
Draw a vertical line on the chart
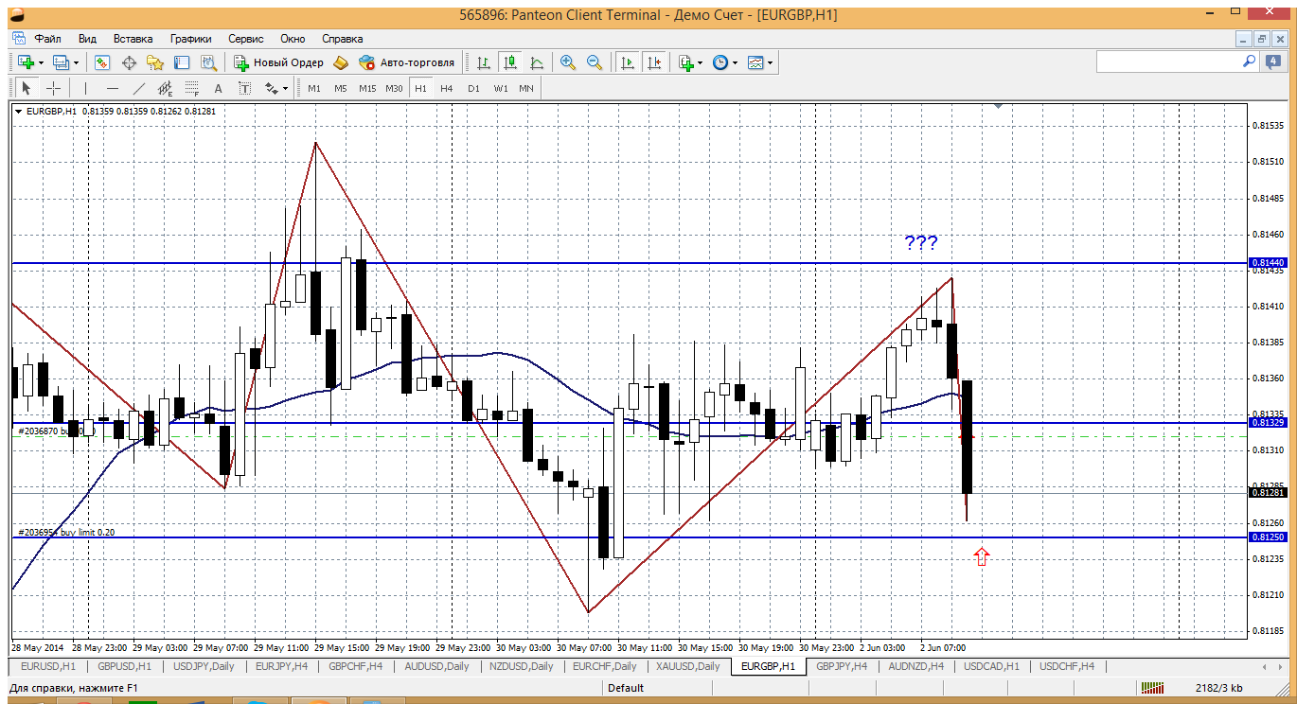[85, 88]
